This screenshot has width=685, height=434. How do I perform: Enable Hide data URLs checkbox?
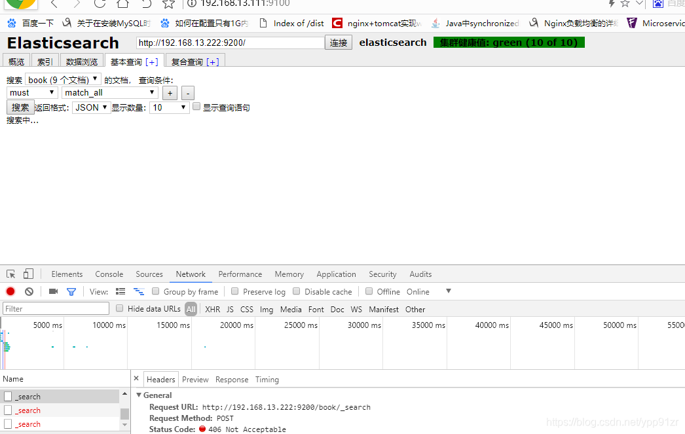[x=120, y=308]
